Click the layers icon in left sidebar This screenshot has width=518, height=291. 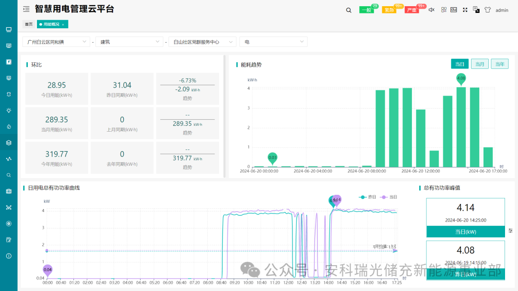[x=9, y=143]
